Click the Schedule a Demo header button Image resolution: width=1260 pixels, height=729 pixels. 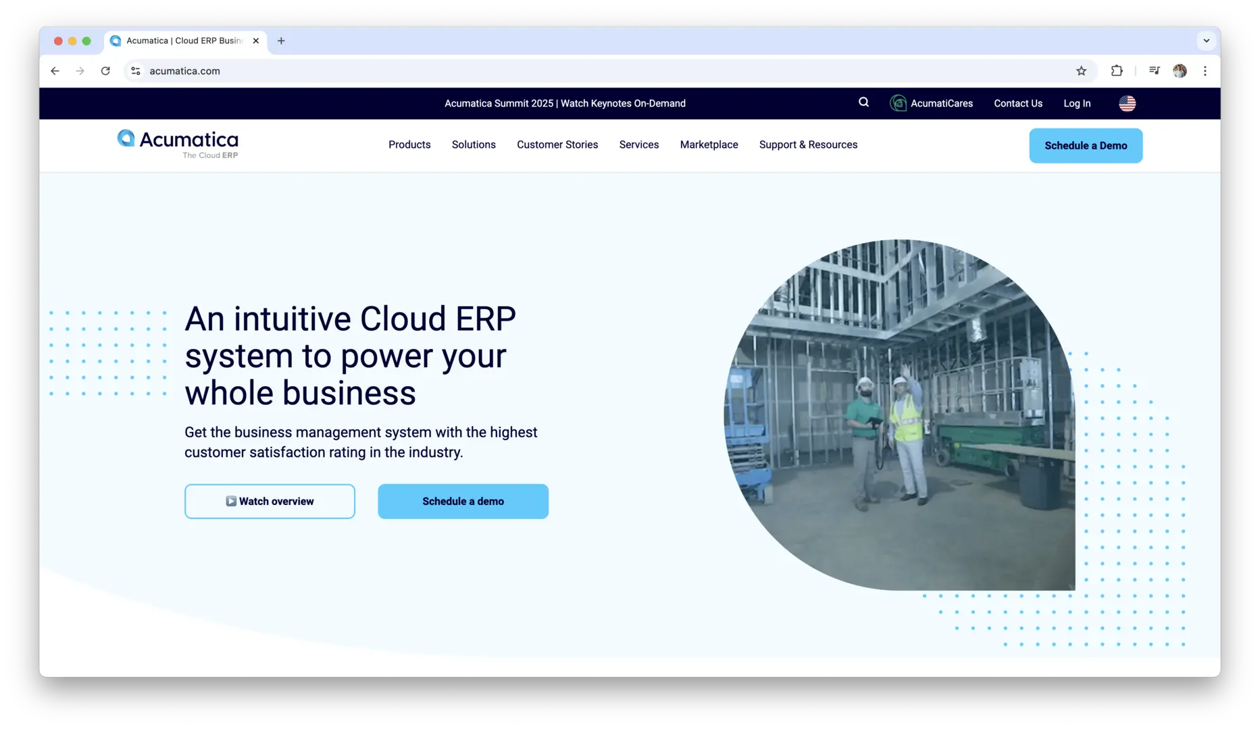pyautogui.click(x=1086, y=146)
